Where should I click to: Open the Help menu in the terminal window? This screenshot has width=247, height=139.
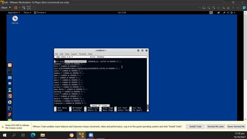pyautogui.click(x=90, y=54)
